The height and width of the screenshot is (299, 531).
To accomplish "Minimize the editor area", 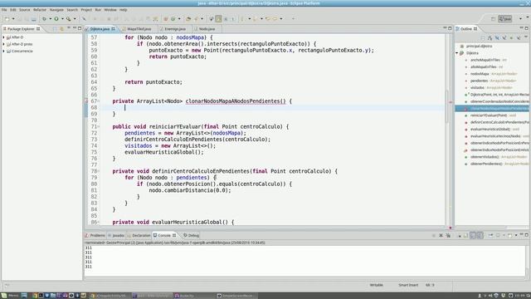I will pyautogui.click(x=445, y=28).
